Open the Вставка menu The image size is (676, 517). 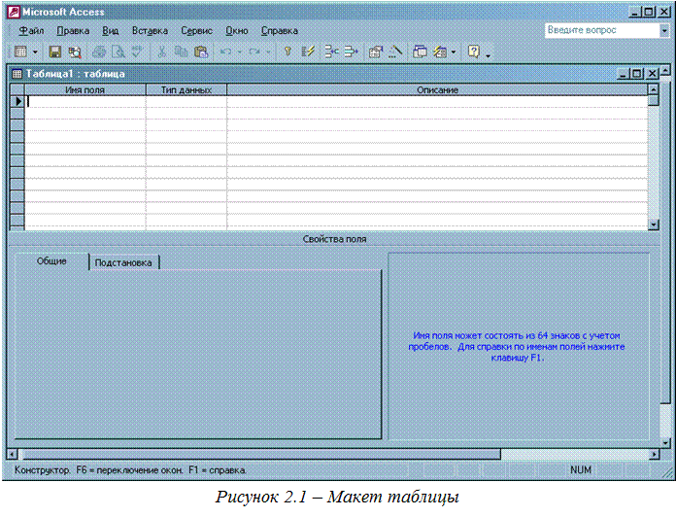(x=150, y=31)
